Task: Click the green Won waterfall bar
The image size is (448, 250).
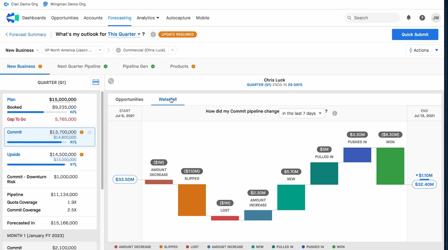Action: pos(390,166)
